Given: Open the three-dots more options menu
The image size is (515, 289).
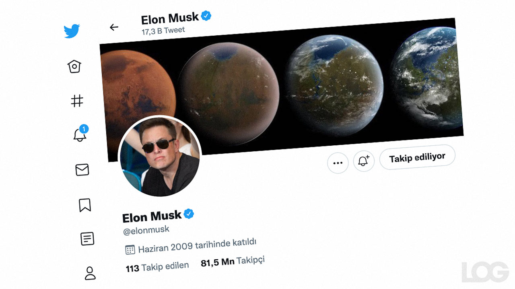Looking at the screenshot, I should 338,163.
